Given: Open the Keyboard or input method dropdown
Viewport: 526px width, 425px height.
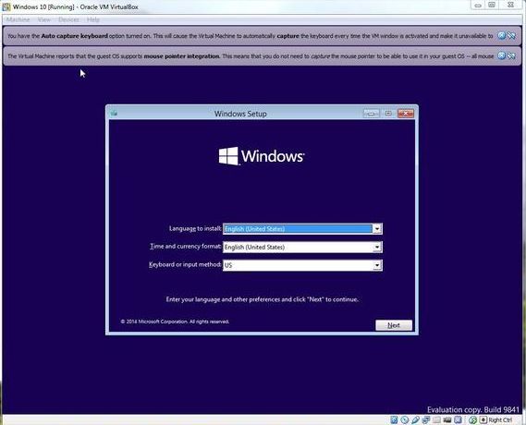Looking at the screenshot, I should click(377, 265).
